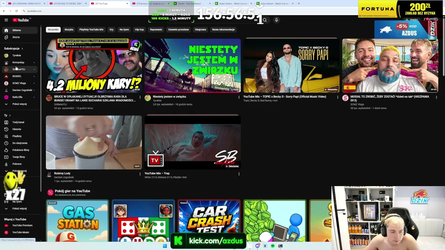445x250 pixels.
Task: Click the YouTube logo
Action: pyautogui.click(x=21, y=20)
